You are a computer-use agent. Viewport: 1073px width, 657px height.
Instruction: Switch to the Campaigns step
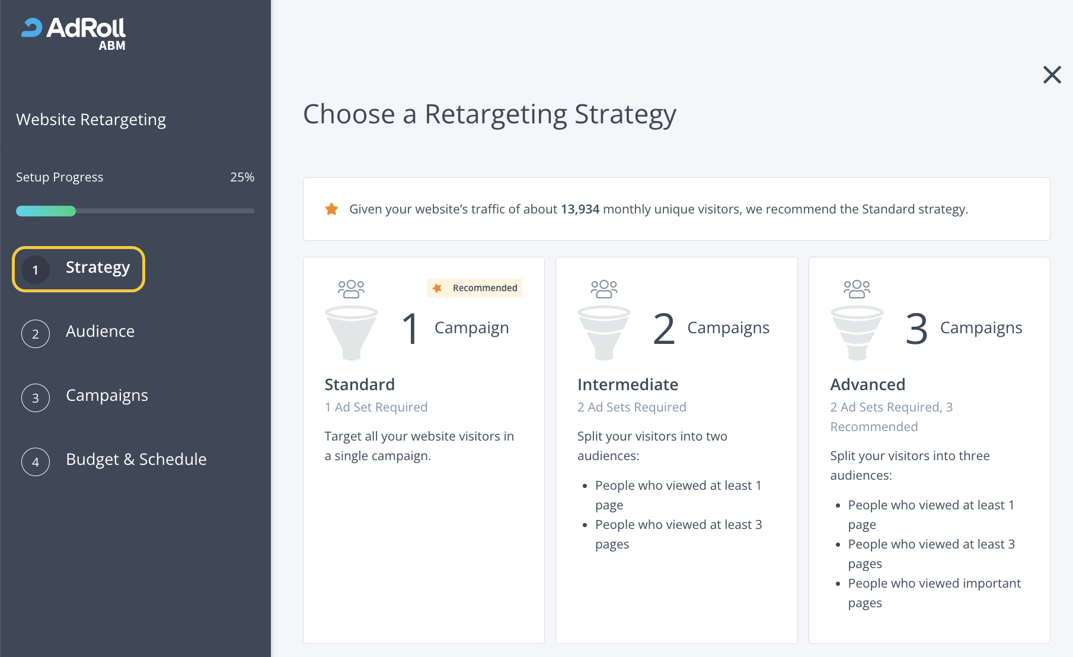107,396
